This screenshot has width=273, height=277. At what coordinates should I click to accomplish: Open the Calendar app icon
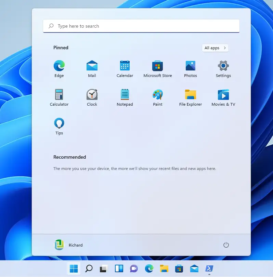point(125,69)
